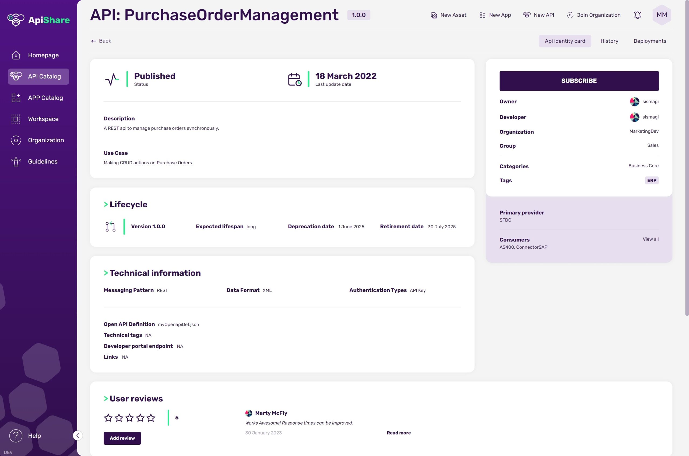Collapse the User reviews section arrow
This screenshot has height=456, width=689.
[x=106, y=398]
